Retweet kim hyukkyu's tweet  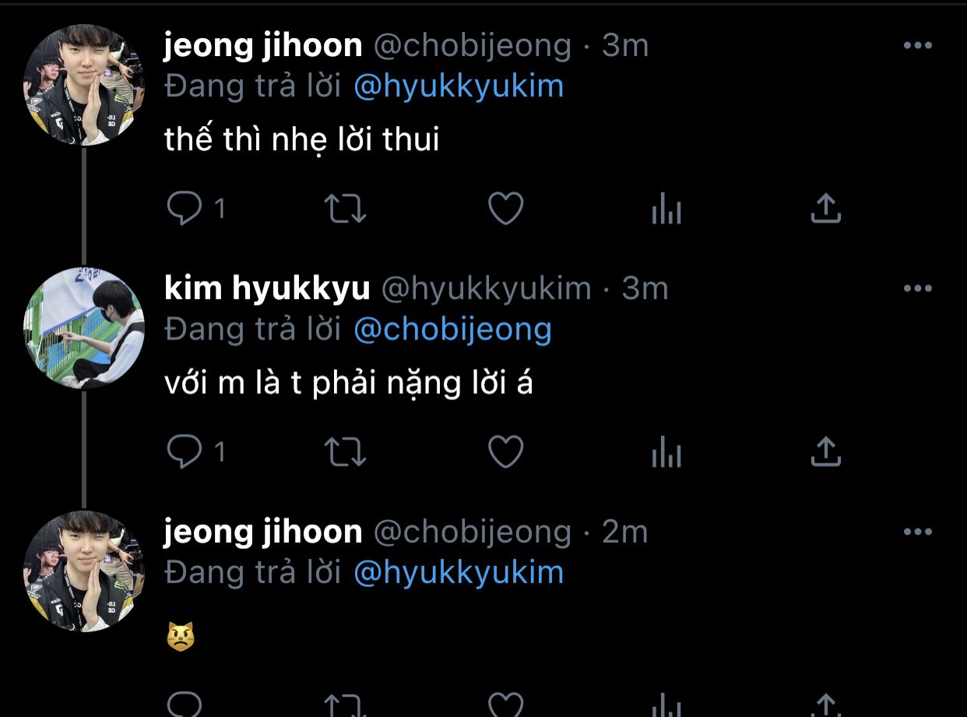coord(345,451)
